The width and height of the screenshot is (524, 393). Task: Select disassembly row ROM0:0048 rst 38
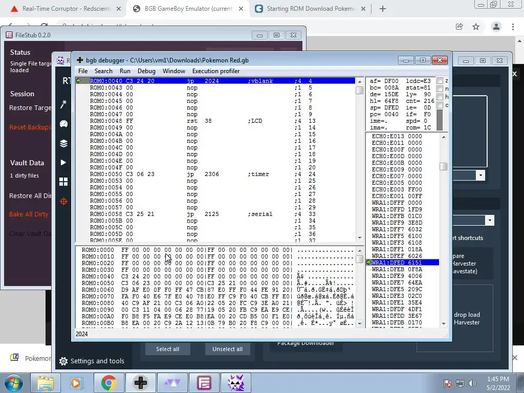click(x=215, y=121)
